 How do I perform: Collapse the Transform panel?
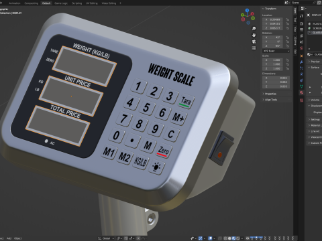point(270,9)
